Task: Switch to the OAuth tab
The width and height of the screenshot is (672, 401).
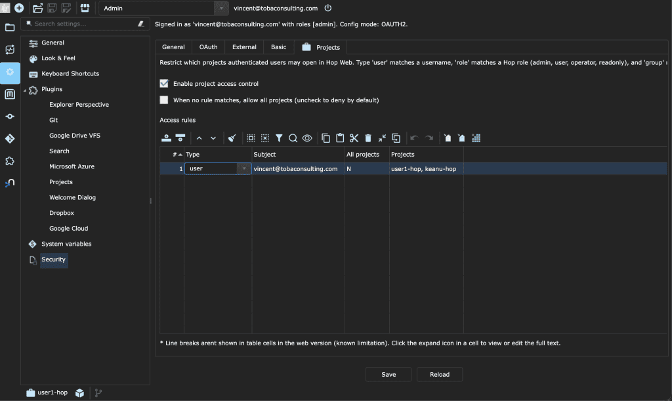Action: pos(208,47)
